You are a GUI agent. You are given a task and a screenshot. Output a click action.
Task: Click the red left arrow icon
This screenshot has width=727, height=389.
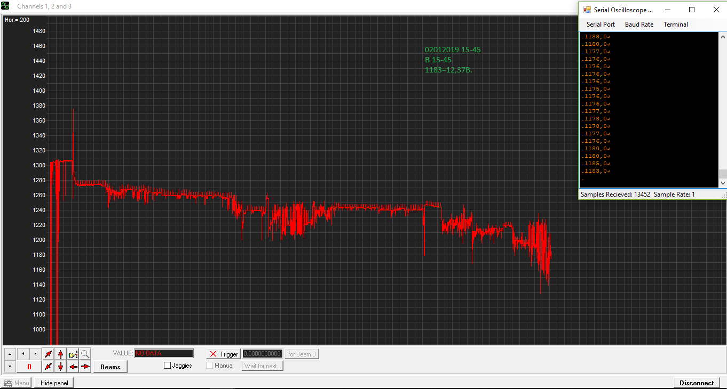(x=73, y=367)
